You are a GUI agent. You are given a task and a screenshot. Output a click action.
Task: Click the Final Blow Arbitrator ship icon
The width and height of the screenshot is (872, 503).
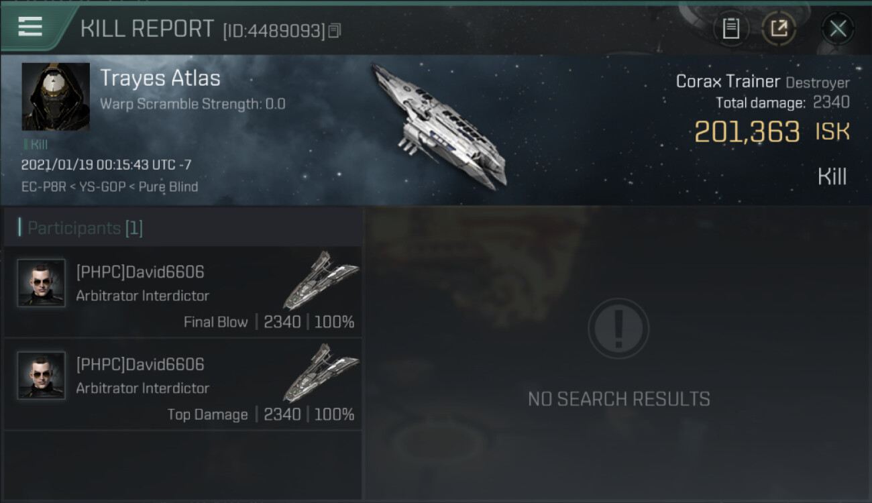[x=321, y=280]
